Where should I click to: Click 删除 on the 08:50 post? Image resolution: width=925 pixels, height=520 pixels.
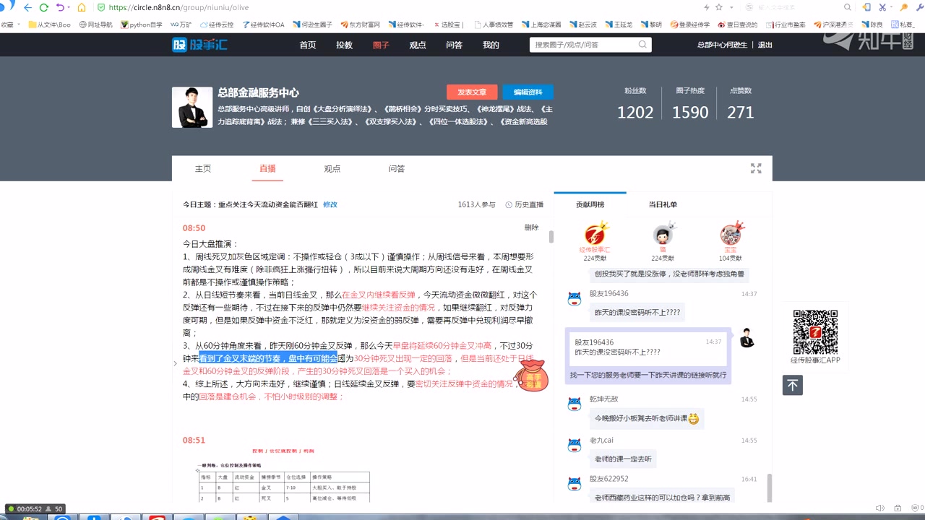tap(532, 227)
